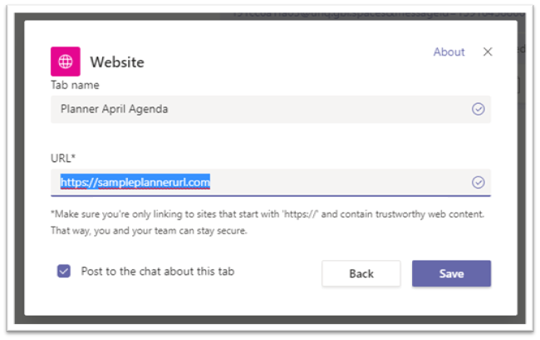The width and height of the screenshot is (540, 340).
Task: Click the 'URL*' field label
Action: click(62, 158)
